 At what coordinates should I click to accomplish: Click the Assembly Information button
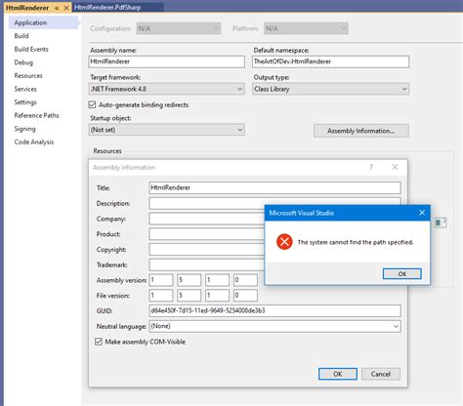[361, 131]
